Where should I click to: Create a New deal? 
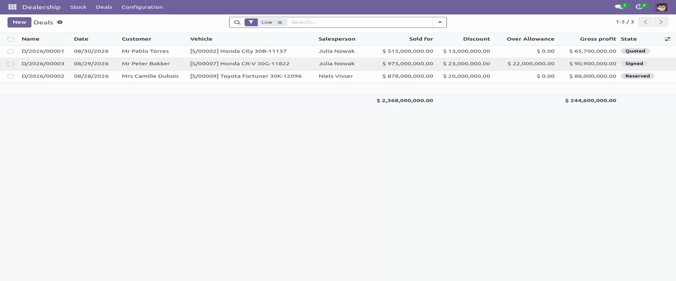[19, 22]
